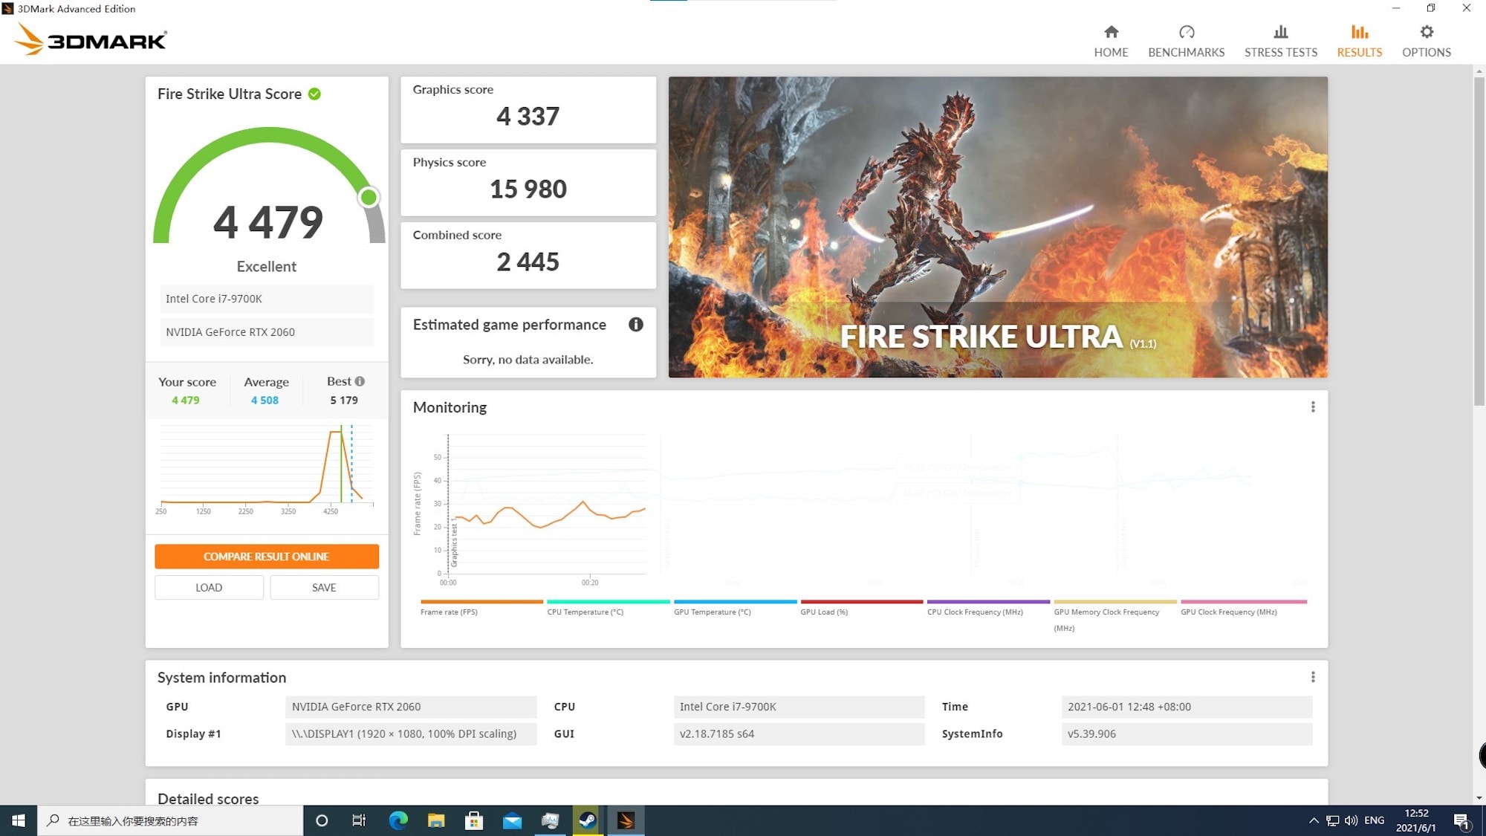Open Steam from the taskbar

[588, 820]
